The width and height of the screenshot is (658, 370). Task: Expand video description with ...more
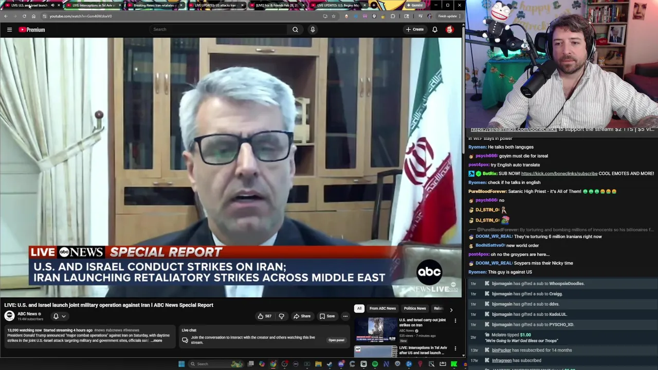pyautogui.click(x=157, y=341)
